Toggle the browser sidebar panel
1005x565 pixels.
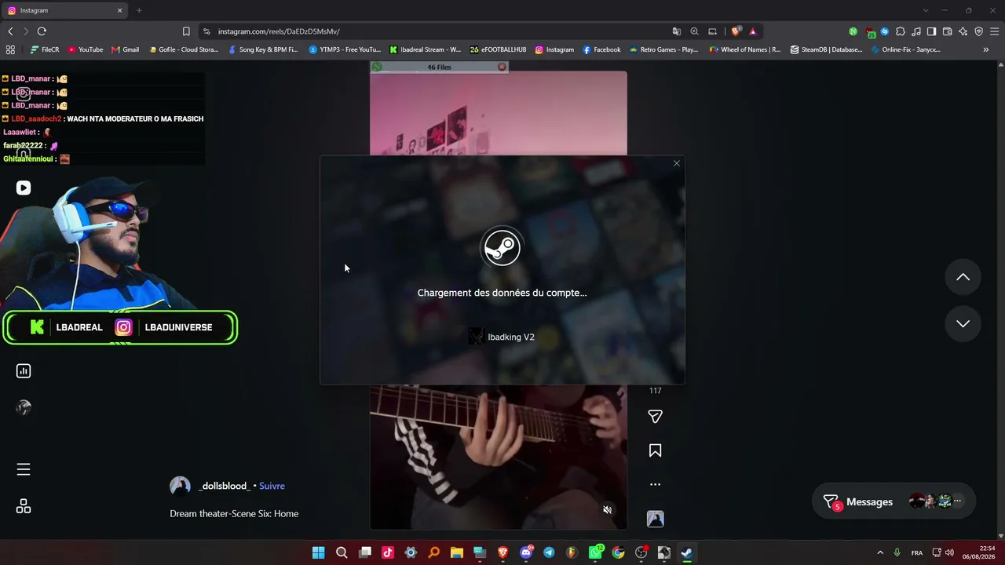point(931,31)
